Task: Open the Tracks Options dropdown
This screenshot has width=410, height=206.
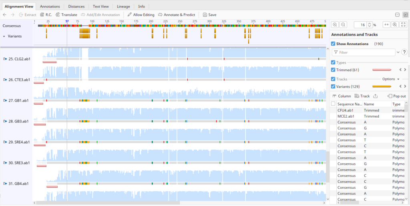Action: pos(391,79)
